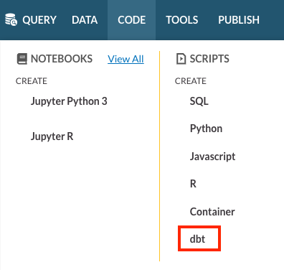
Task: Click the CREATE label under Scripts
Action: pos(191,81)
